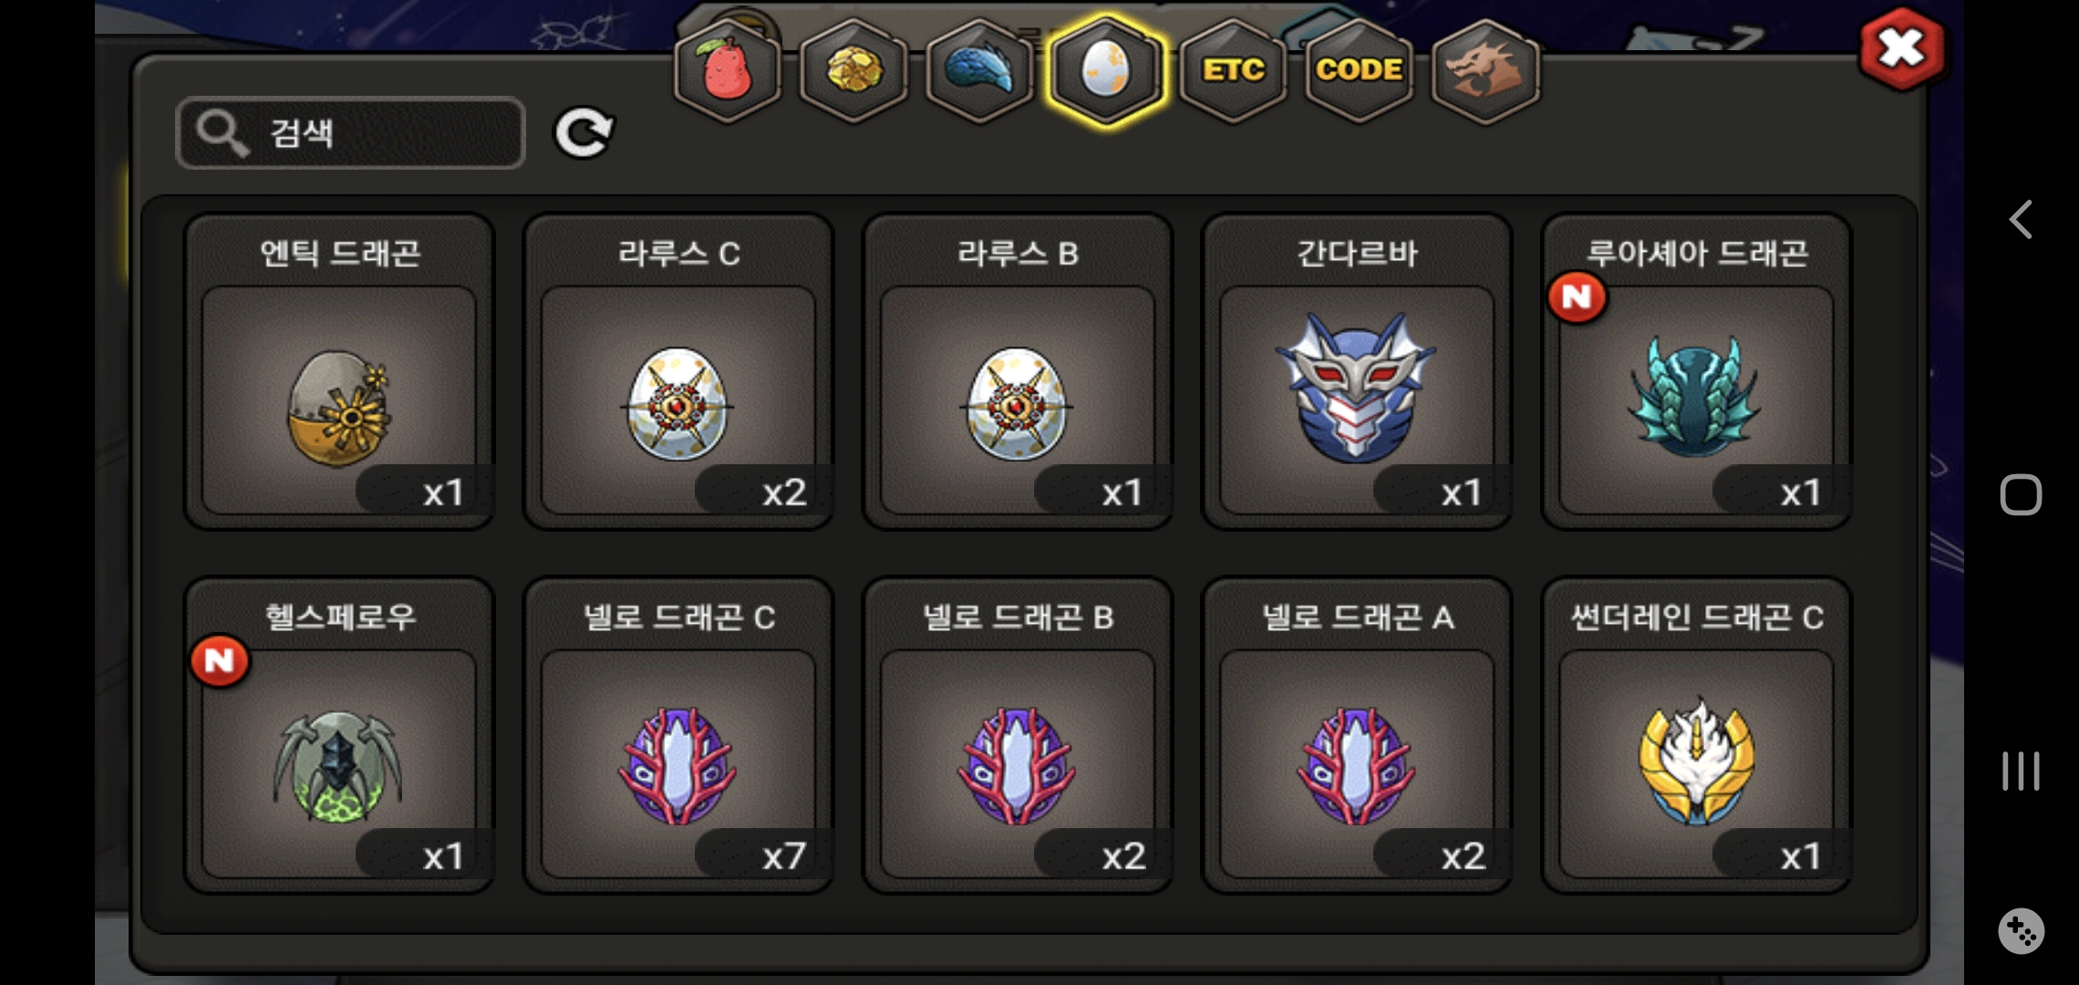Select the 엔틱 드래곤 egg
Viewport: 2079px width, 985px height.
point(339,372)
